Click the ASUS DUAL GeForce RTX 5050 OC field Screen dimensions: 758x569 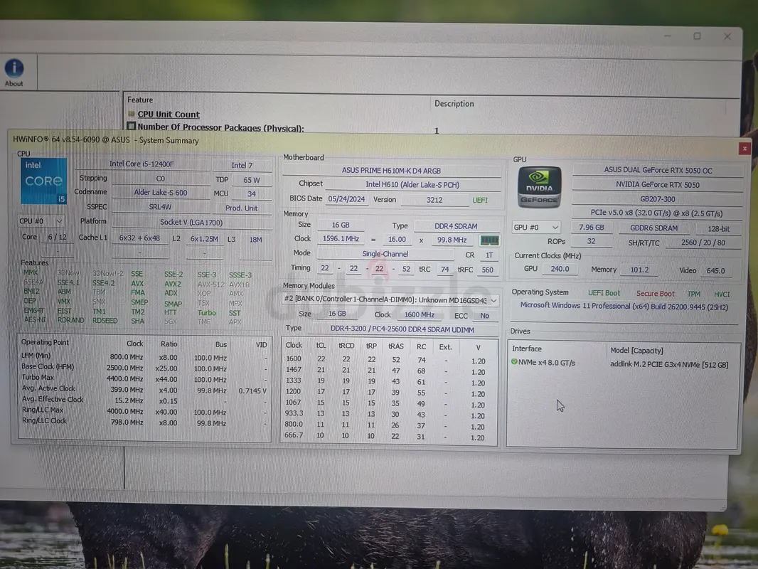[x=658, y=170]
